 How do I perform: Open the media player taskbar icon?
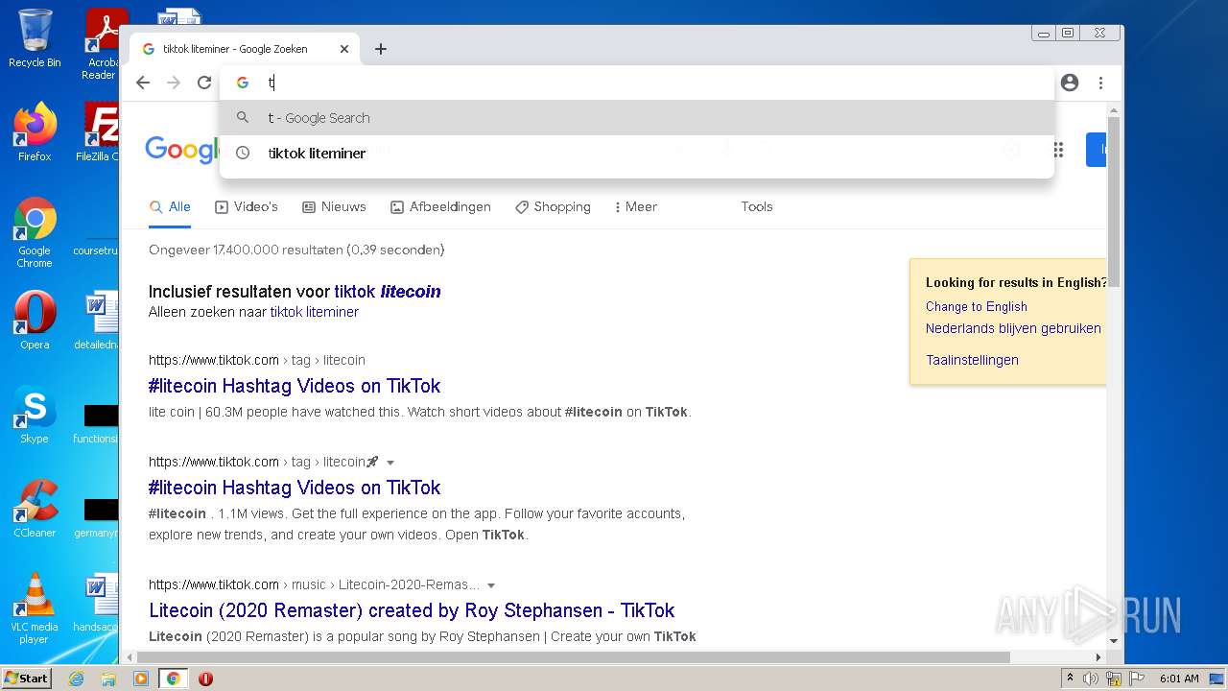point(141,679)
